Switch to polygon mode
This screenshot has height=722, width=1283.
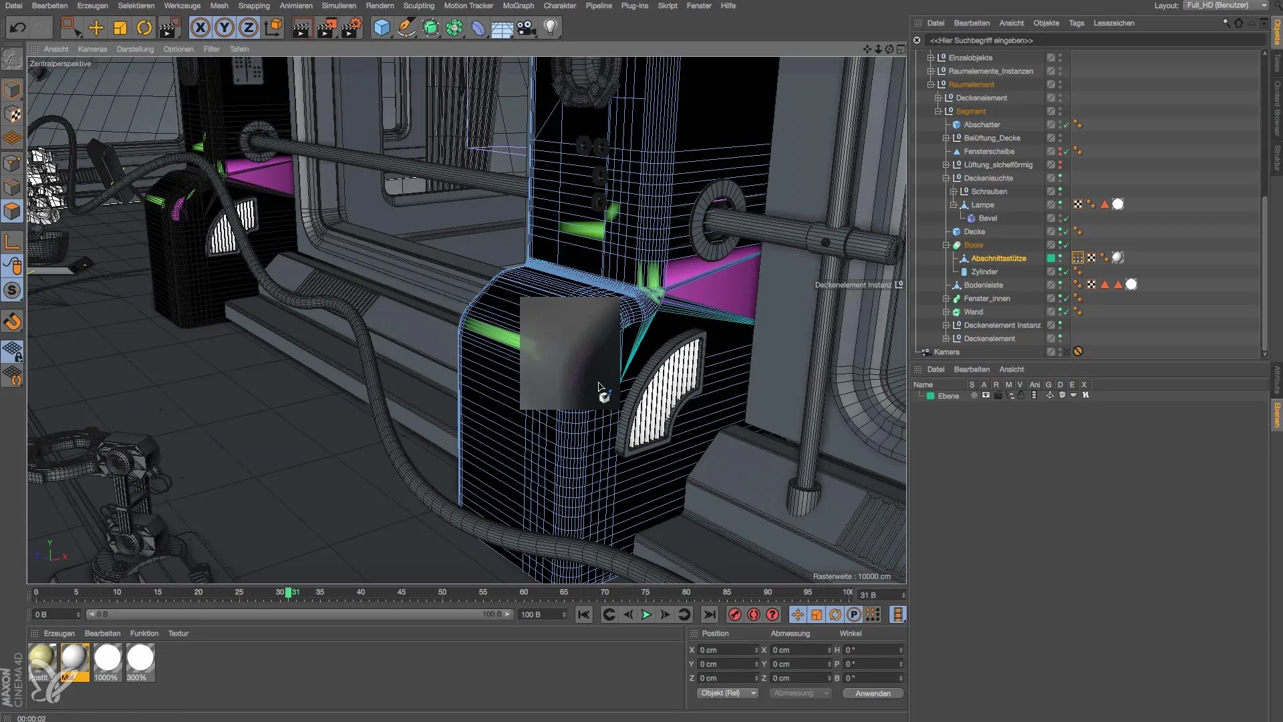[13, 212]
